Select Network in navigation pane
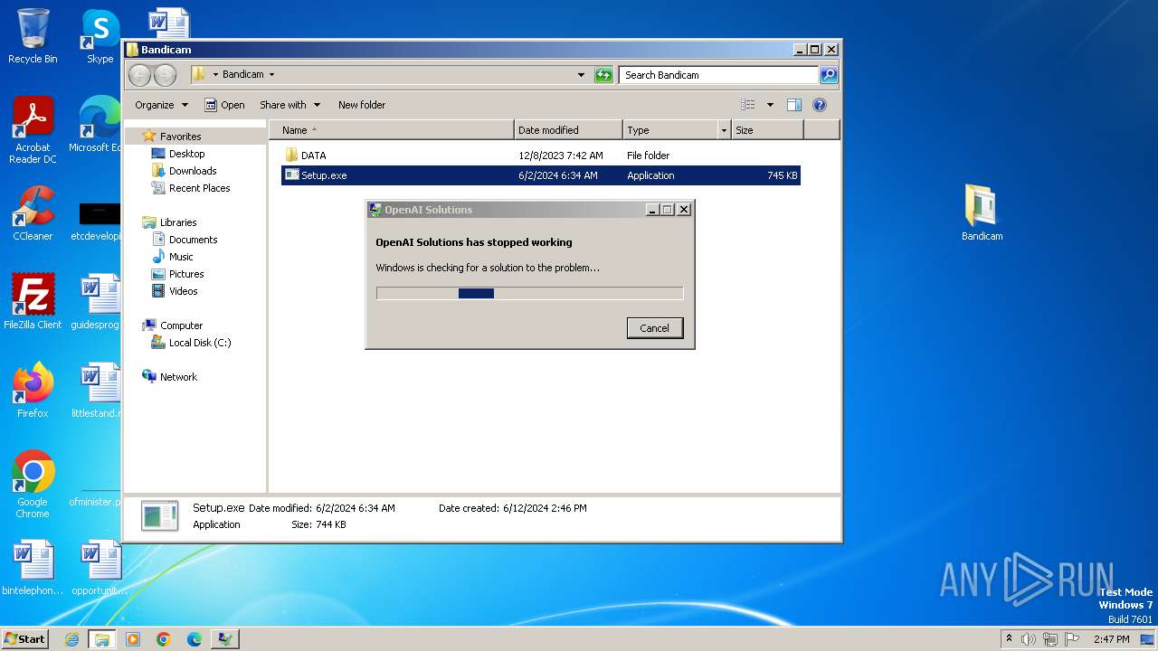The image size is (1158, 651). pos(178,377)
